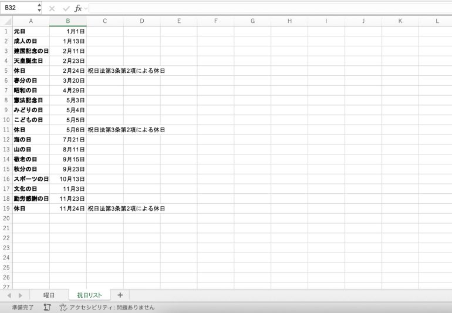Screen dimensions: 452x313
Task: Switch to the 曜日 sheet tab
Action: [x=49, y=295]
